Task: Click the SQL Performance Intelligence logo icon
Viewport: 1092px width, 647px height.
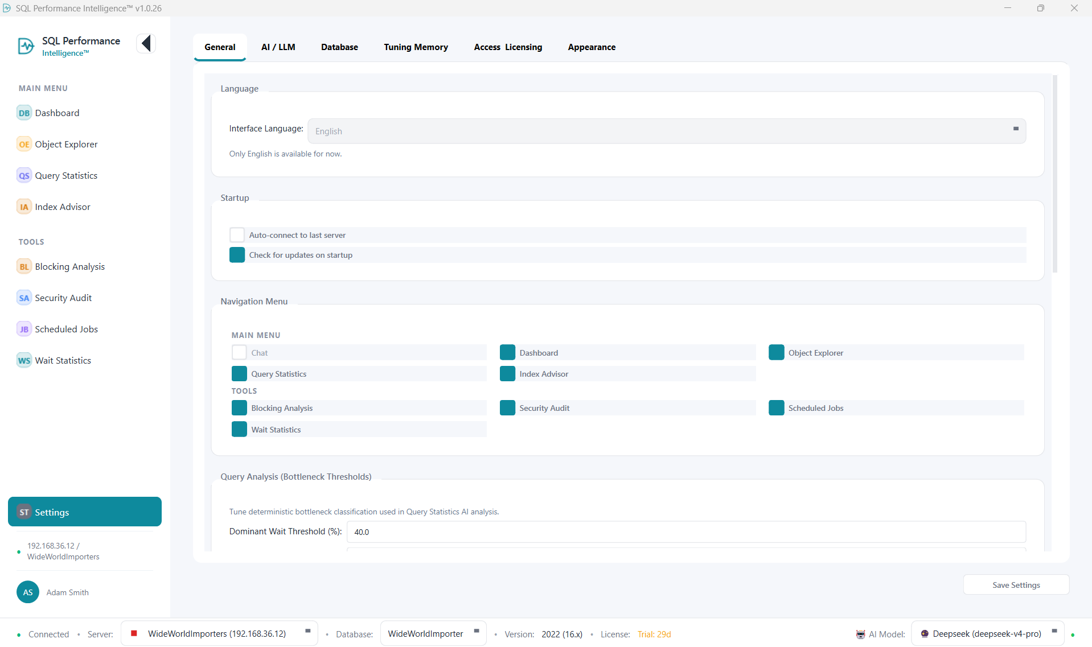Action: pyautogui.click(x=26, y=46)
